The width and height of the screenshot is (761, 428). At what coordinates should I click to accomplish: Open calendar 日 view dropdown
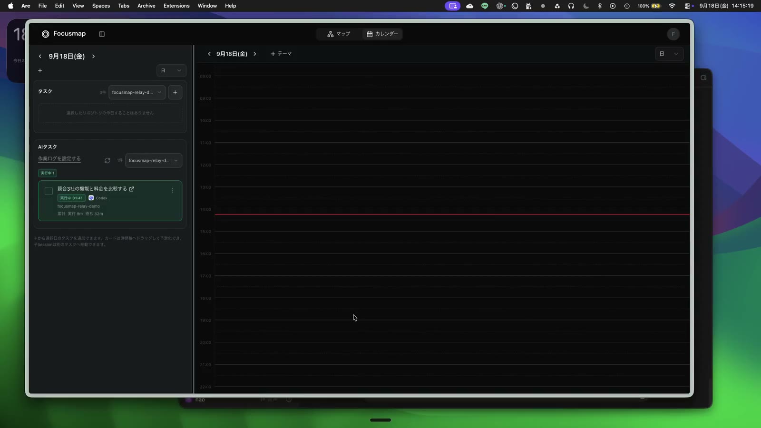coord(669,54)
